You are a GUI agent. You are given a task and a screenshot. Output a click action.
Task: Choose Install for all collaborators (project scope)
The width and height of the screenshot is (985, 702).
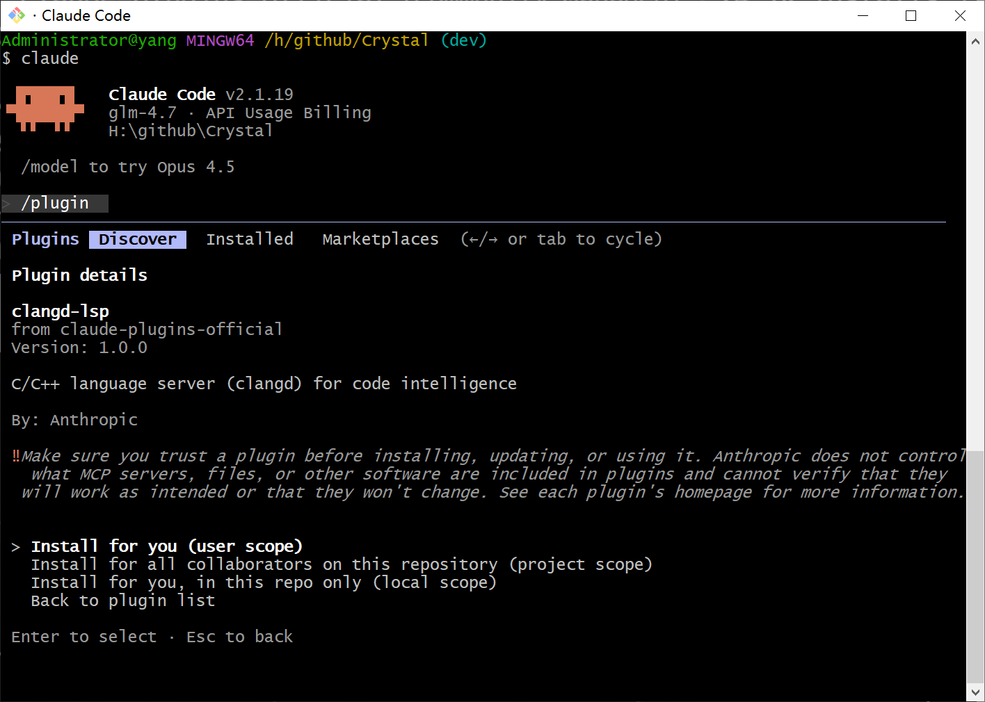click(342, 564)
